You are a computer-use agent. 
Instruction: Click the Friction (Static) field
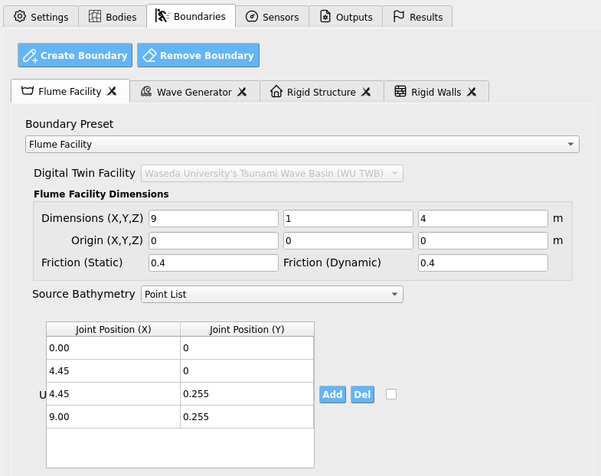coord(213,263)
